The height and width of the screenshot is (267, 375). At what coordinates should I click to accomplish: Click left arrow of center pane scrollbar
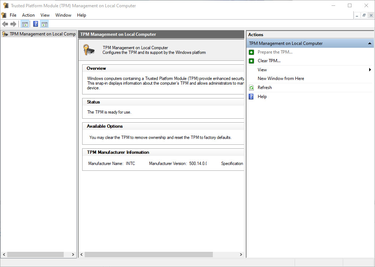81,255
